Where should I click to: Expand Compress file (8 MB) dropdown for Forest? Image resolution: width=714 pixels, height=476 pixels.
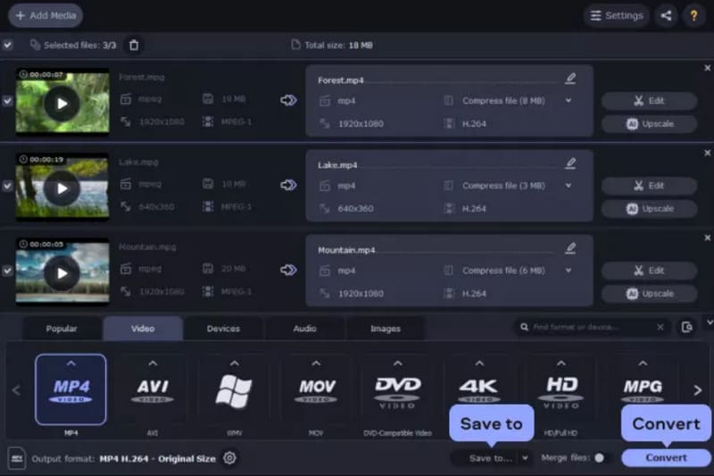coord(569,101)
